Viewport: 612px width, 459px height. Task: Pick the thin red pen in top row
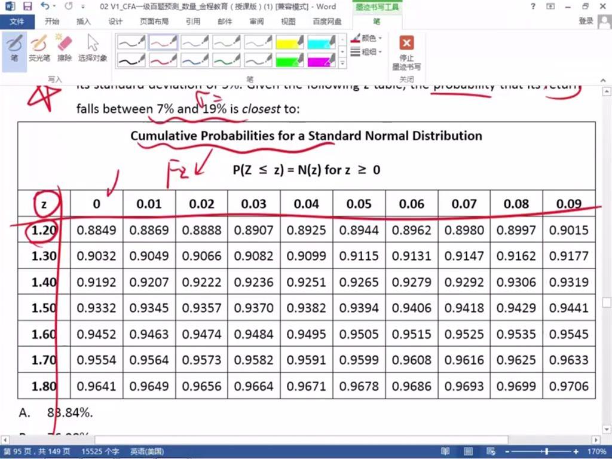click(x=163, y=42)
